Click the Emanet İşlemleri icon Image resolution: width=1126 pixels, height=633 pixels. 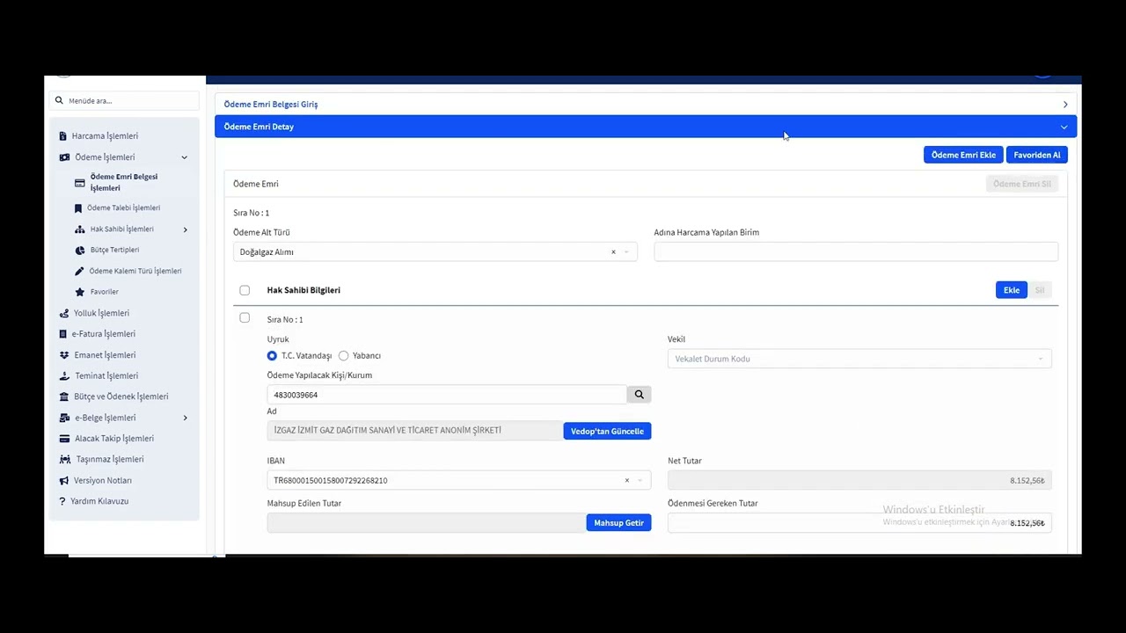64,355
